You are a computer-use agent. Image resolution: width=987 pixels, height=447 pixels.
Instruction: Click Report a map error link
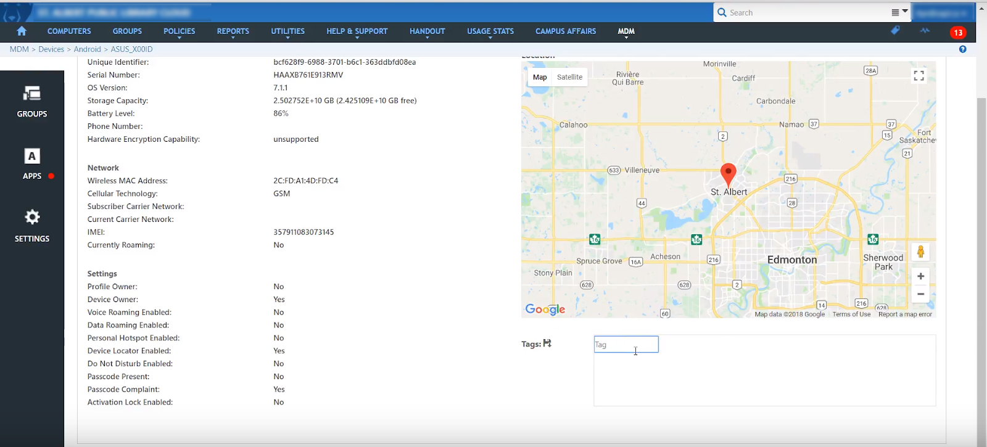[905, 314]
